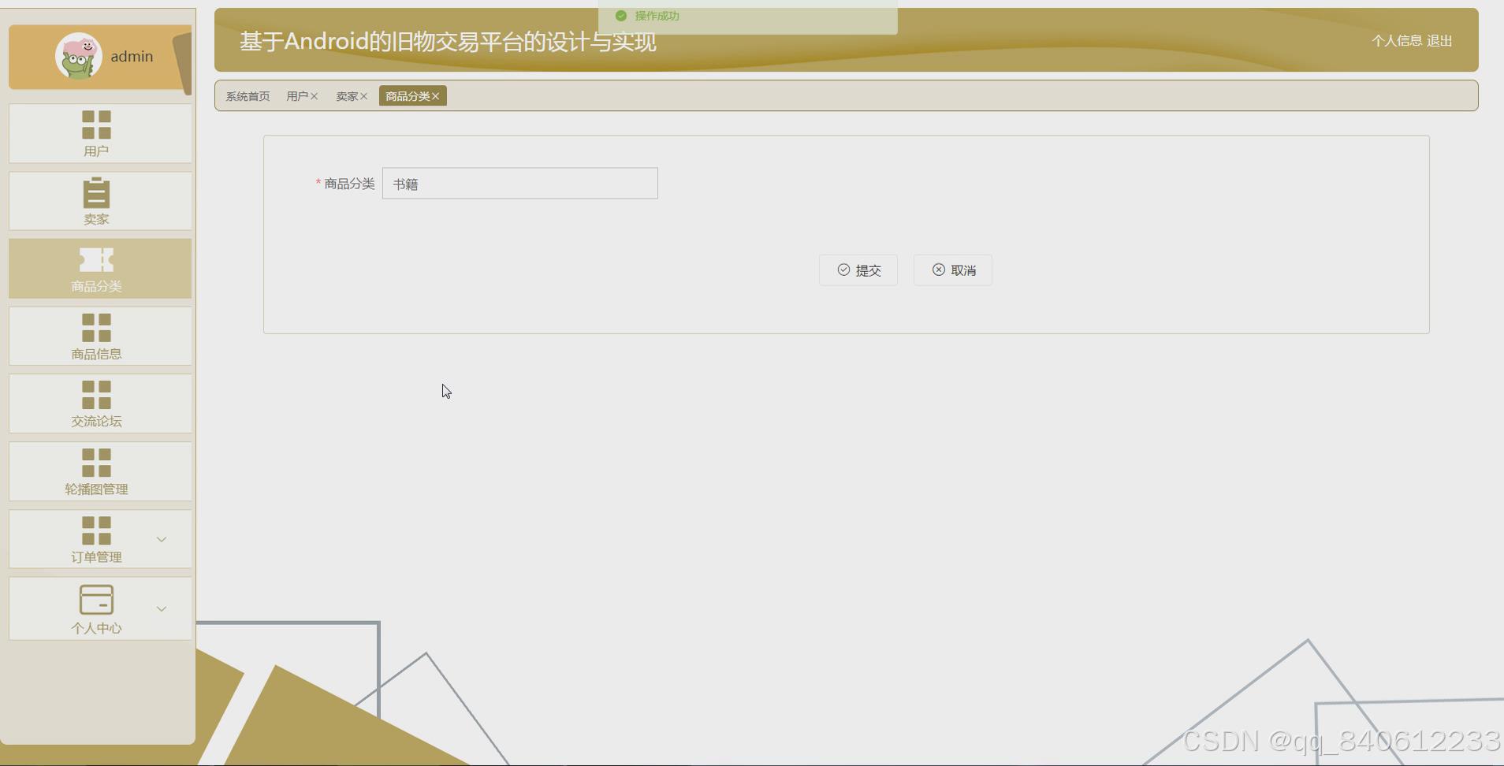
Task: Select the 卖家 sidebar icon
Action: (x=96, y=201)
